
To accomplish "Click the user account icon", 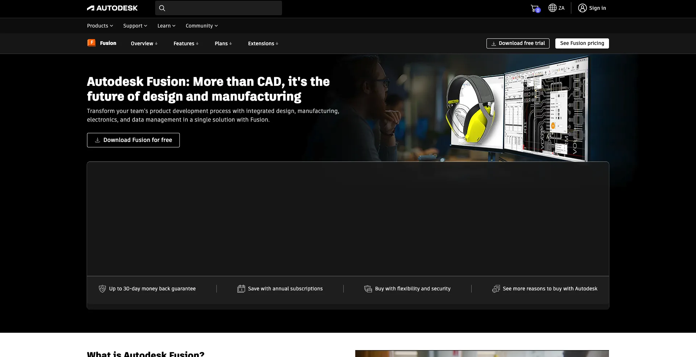I will point(582,8).
